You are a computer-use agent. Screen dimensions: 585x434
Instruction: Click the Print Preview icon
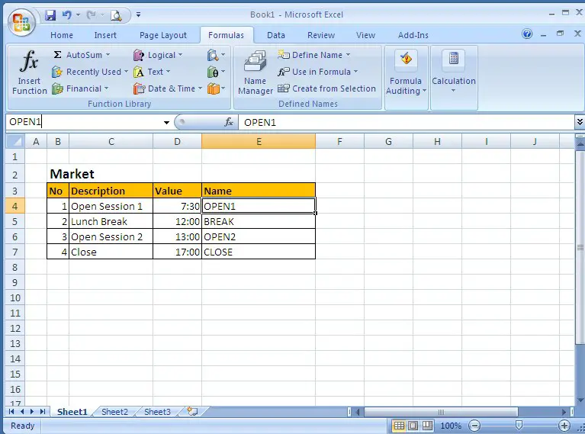(116, 15)
